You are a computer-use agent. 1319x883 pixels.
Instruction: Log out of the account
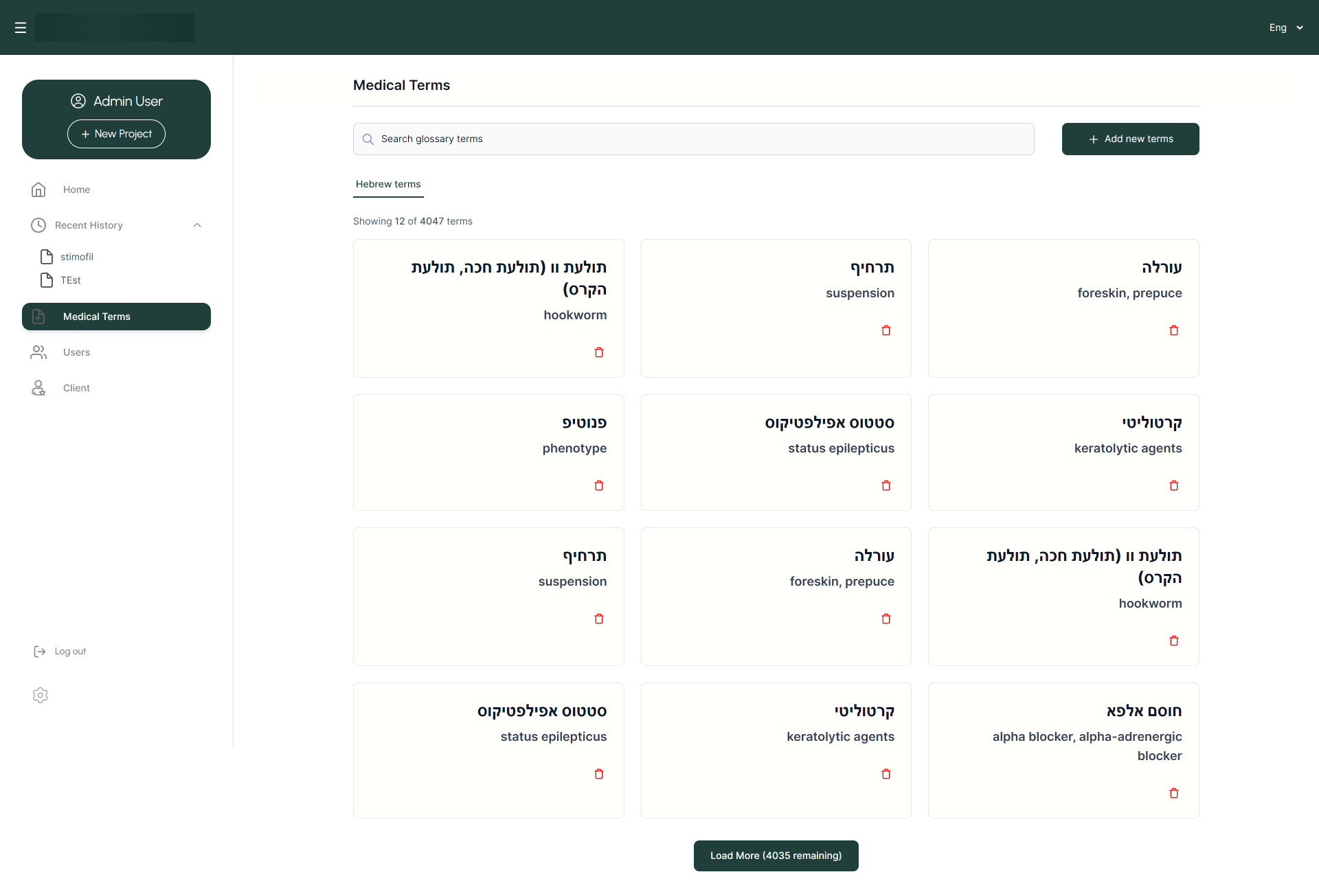click(60, 652)
